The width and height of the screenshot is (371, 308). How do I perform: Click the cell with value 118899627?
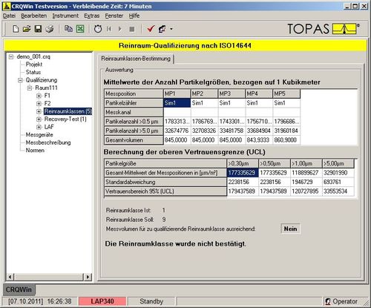[306, 173]
